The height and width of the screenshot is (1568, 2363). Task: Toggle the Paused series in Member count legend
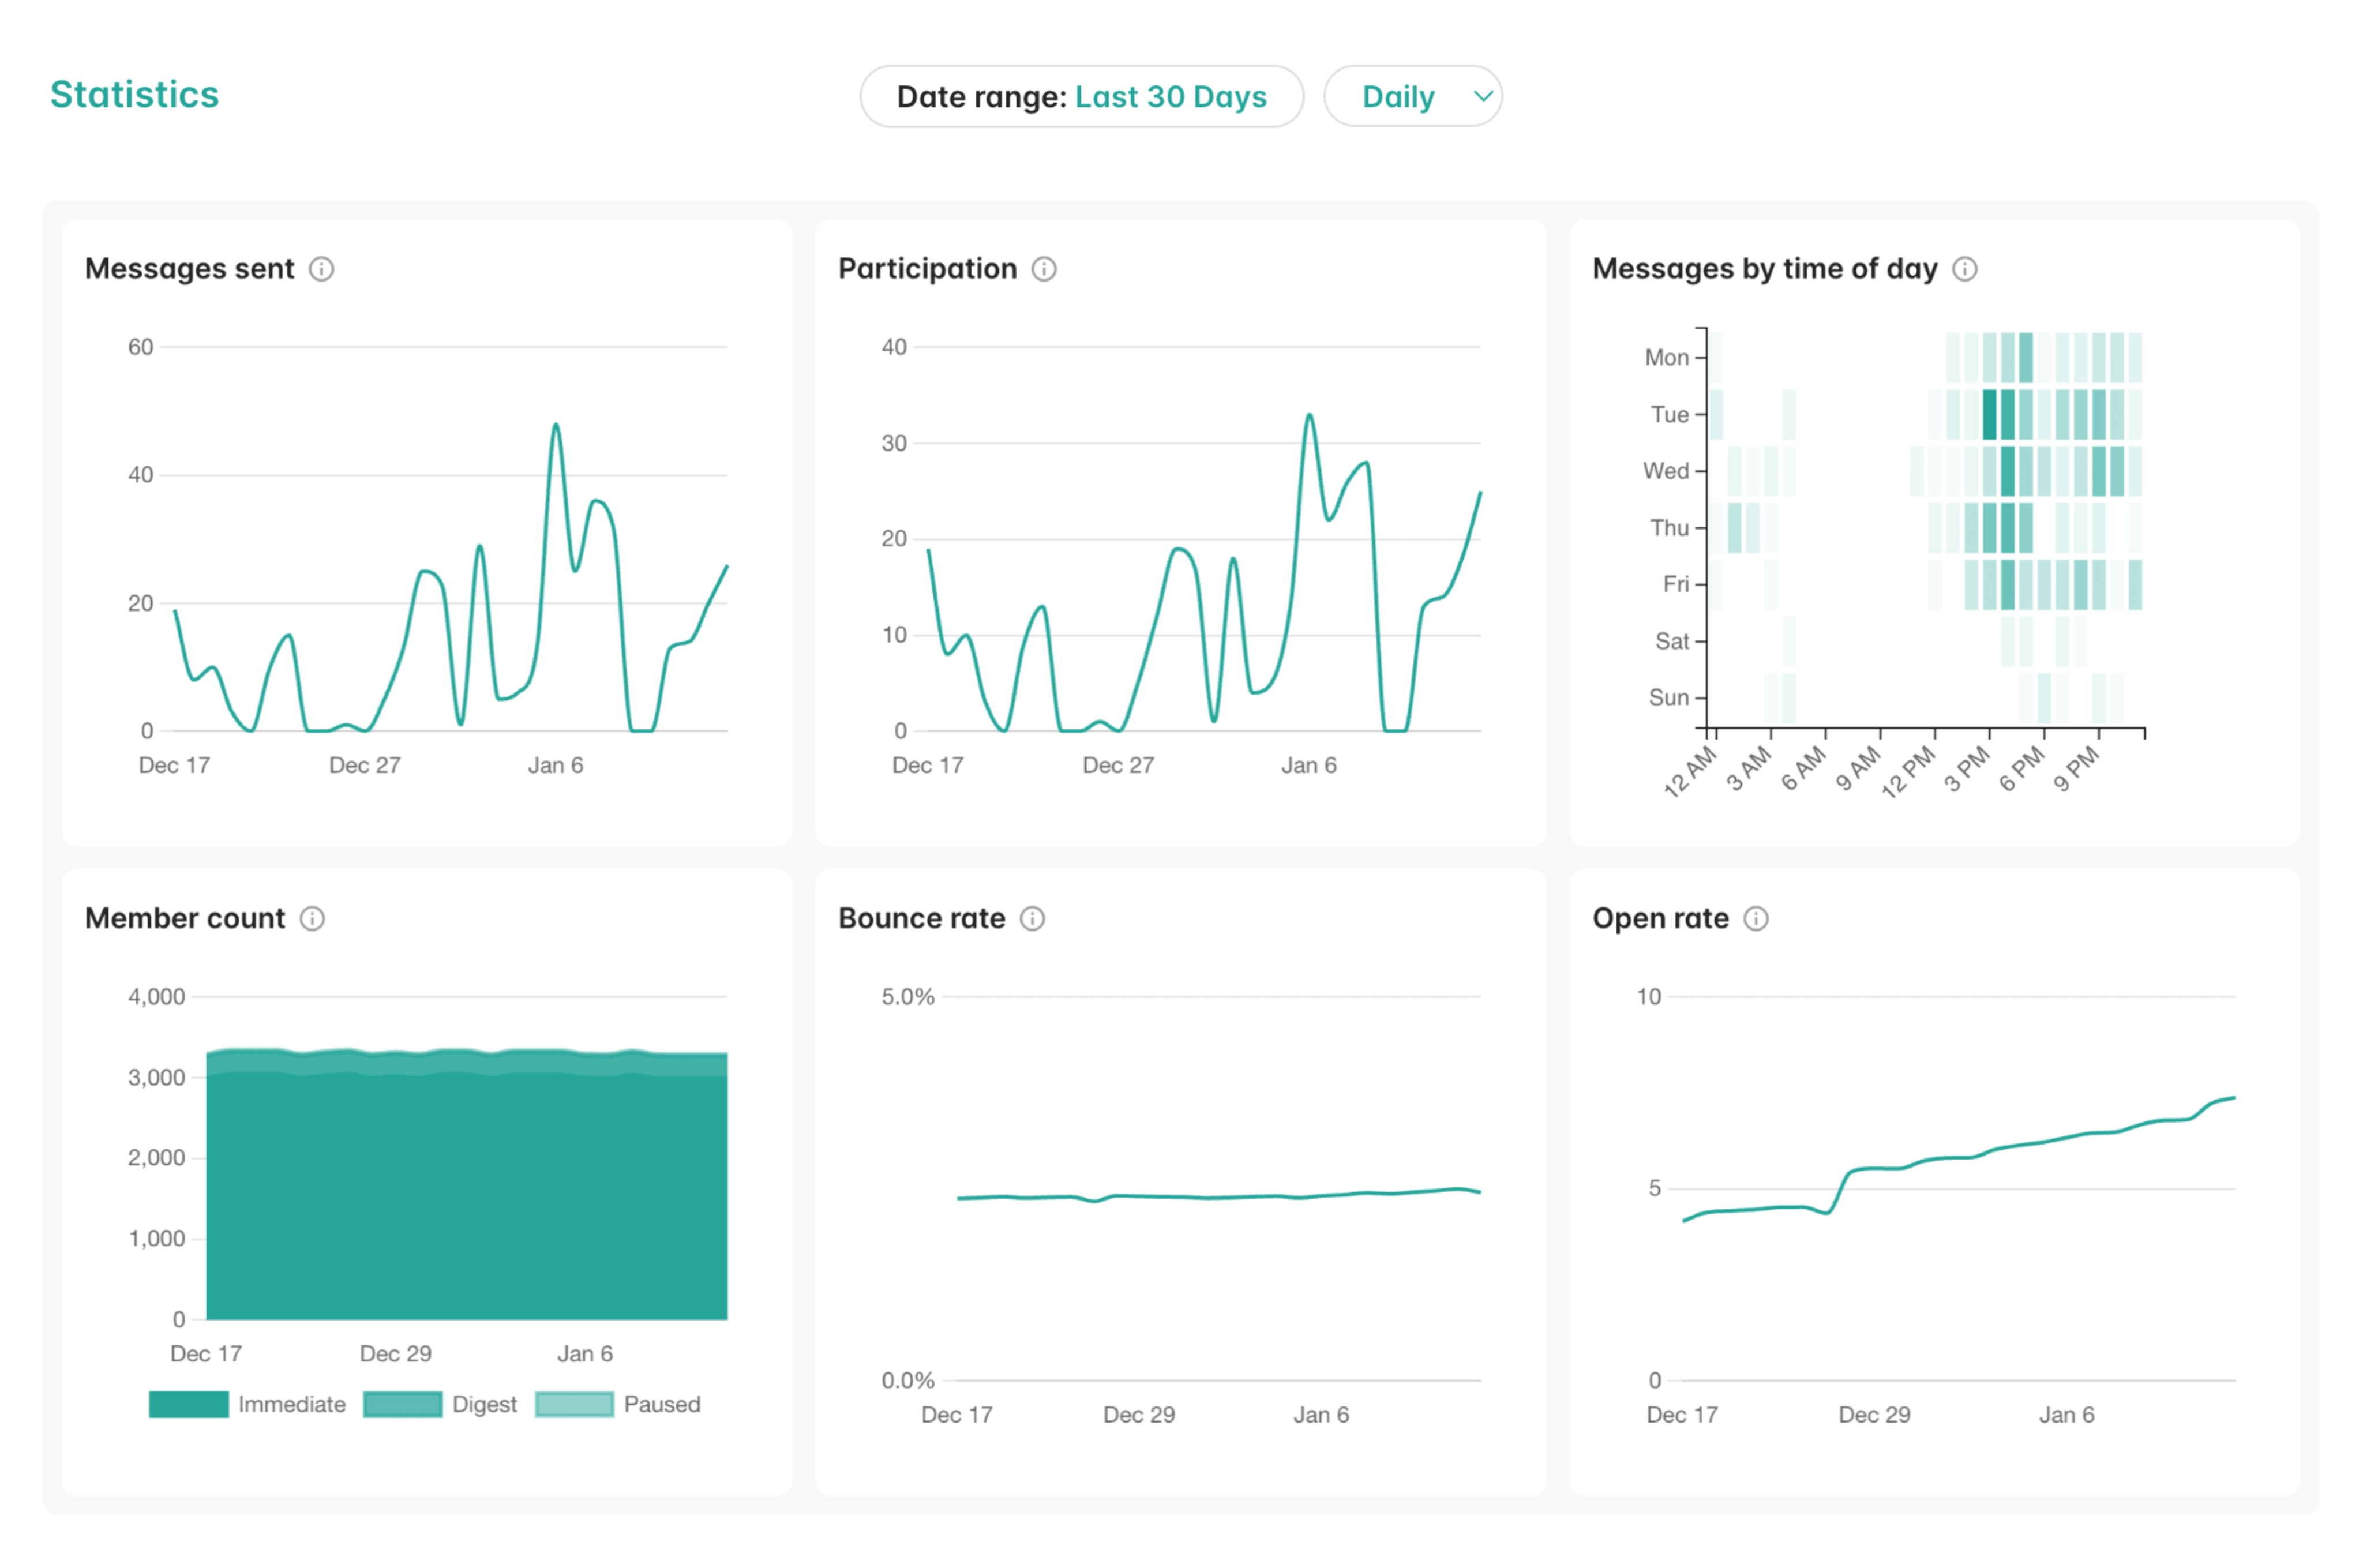pyautogui.click(x=620, y=1404)
